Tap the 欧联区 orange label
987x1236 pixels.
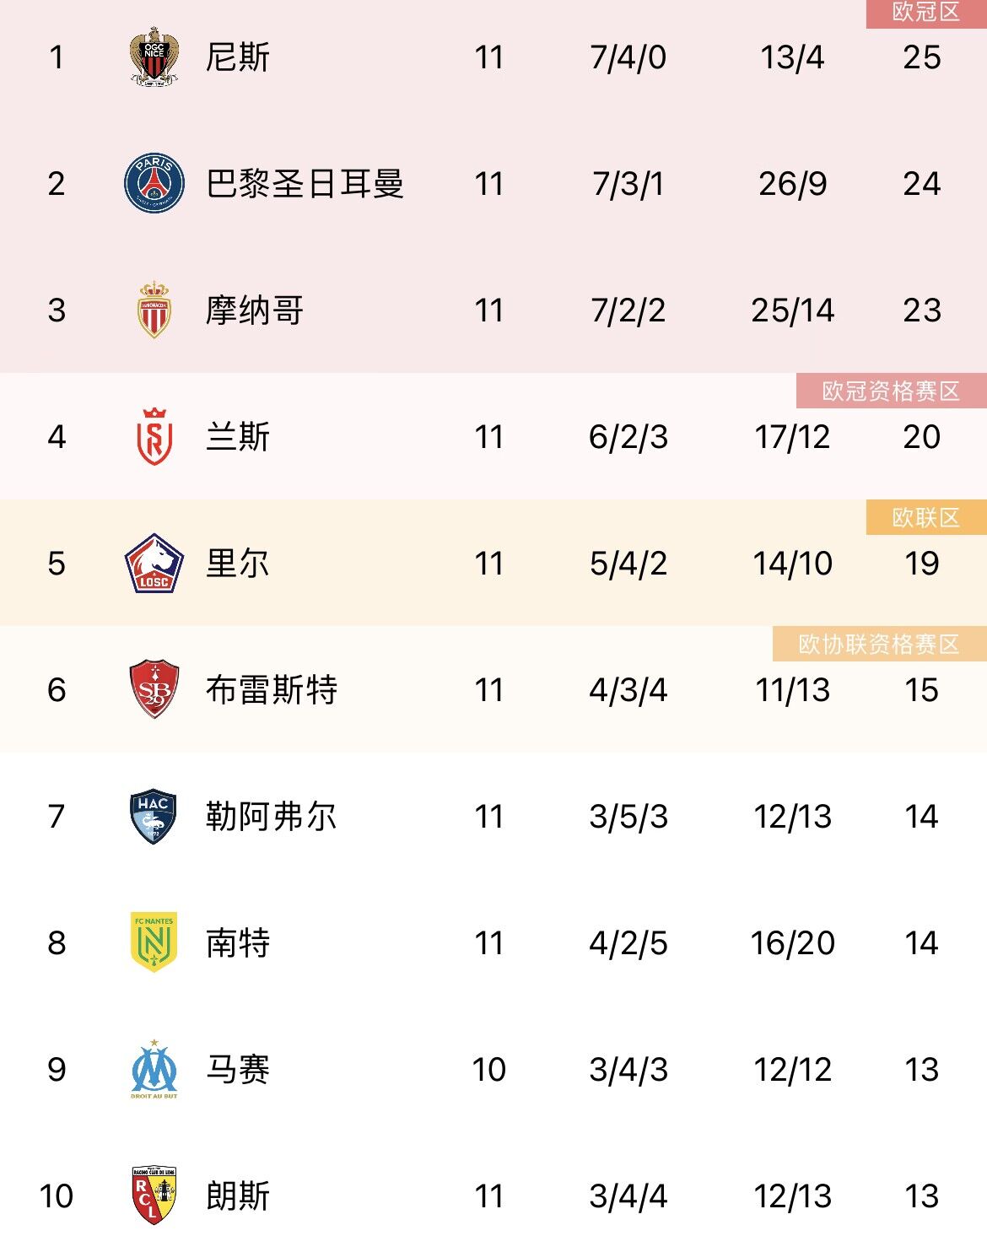click(x=926, y=517)
